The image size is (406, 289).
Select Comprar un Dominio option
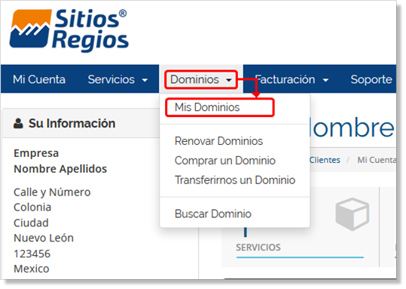click(x=225, y=161)
